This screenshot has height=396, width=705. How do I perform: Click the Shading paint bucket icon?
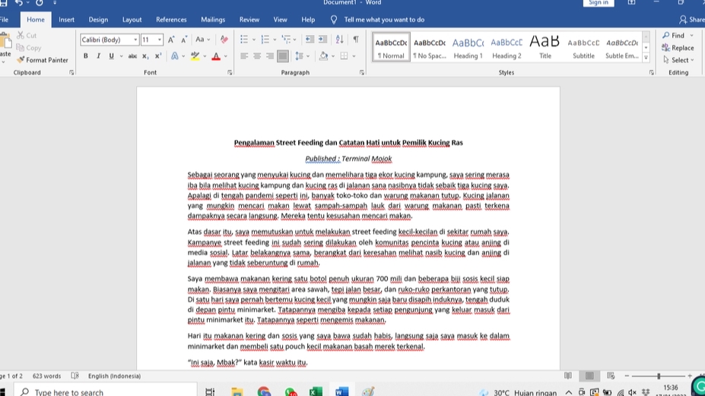pyautogui.click(x=323, y=56)
